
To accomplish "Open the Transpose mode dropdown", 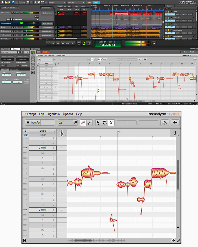I will coord(23,60).
